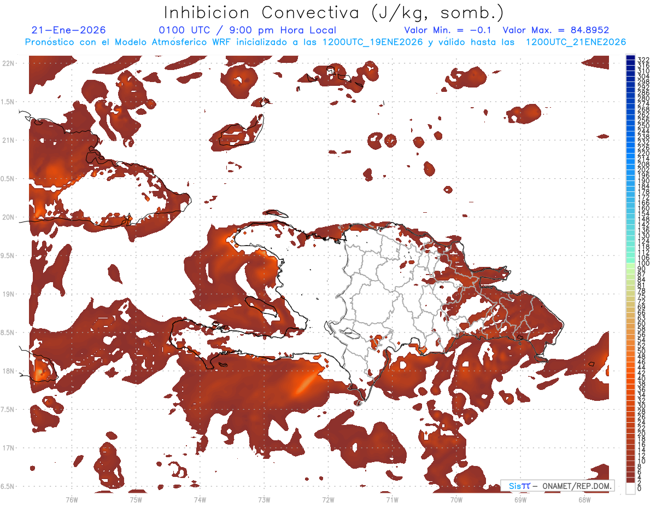Click the '70W' longitude label

tap(456, 499)
